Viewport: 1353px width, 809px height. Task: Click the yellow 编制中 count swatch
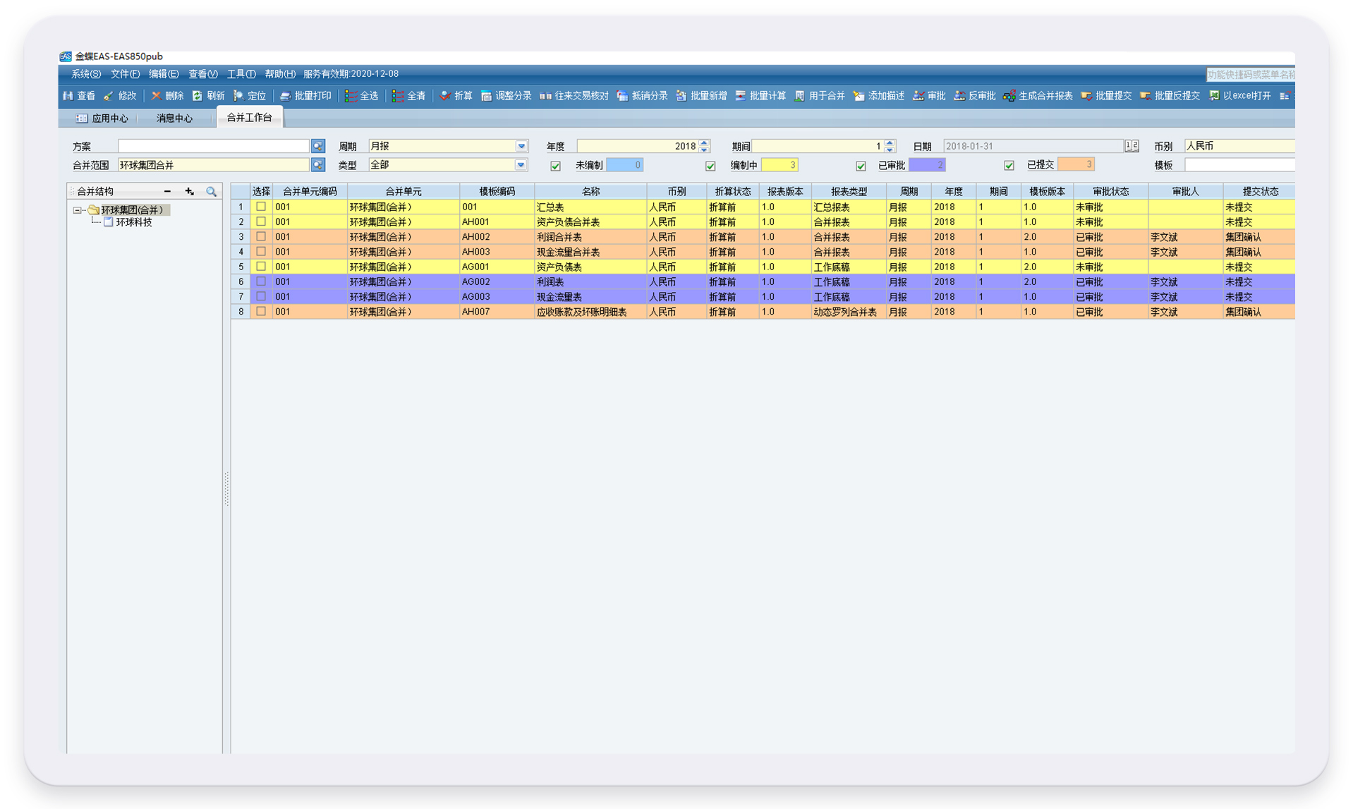coord(779,165)
